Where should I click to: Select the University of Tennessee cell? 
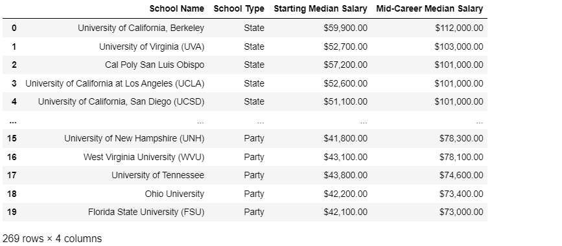coord(158,176)
